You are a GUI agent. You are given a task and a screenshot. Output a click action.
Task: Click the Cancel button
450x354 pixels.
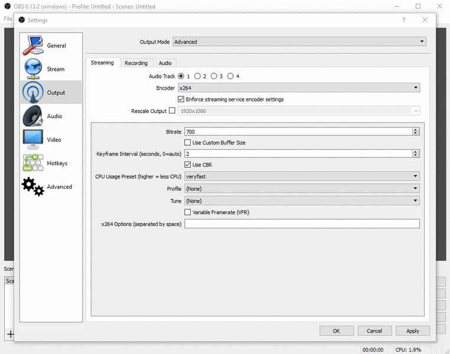pyautogui.click(x=374, y=331)
